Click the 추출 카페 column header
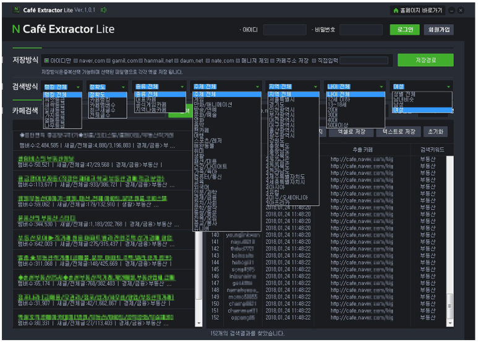 [362, 150]
